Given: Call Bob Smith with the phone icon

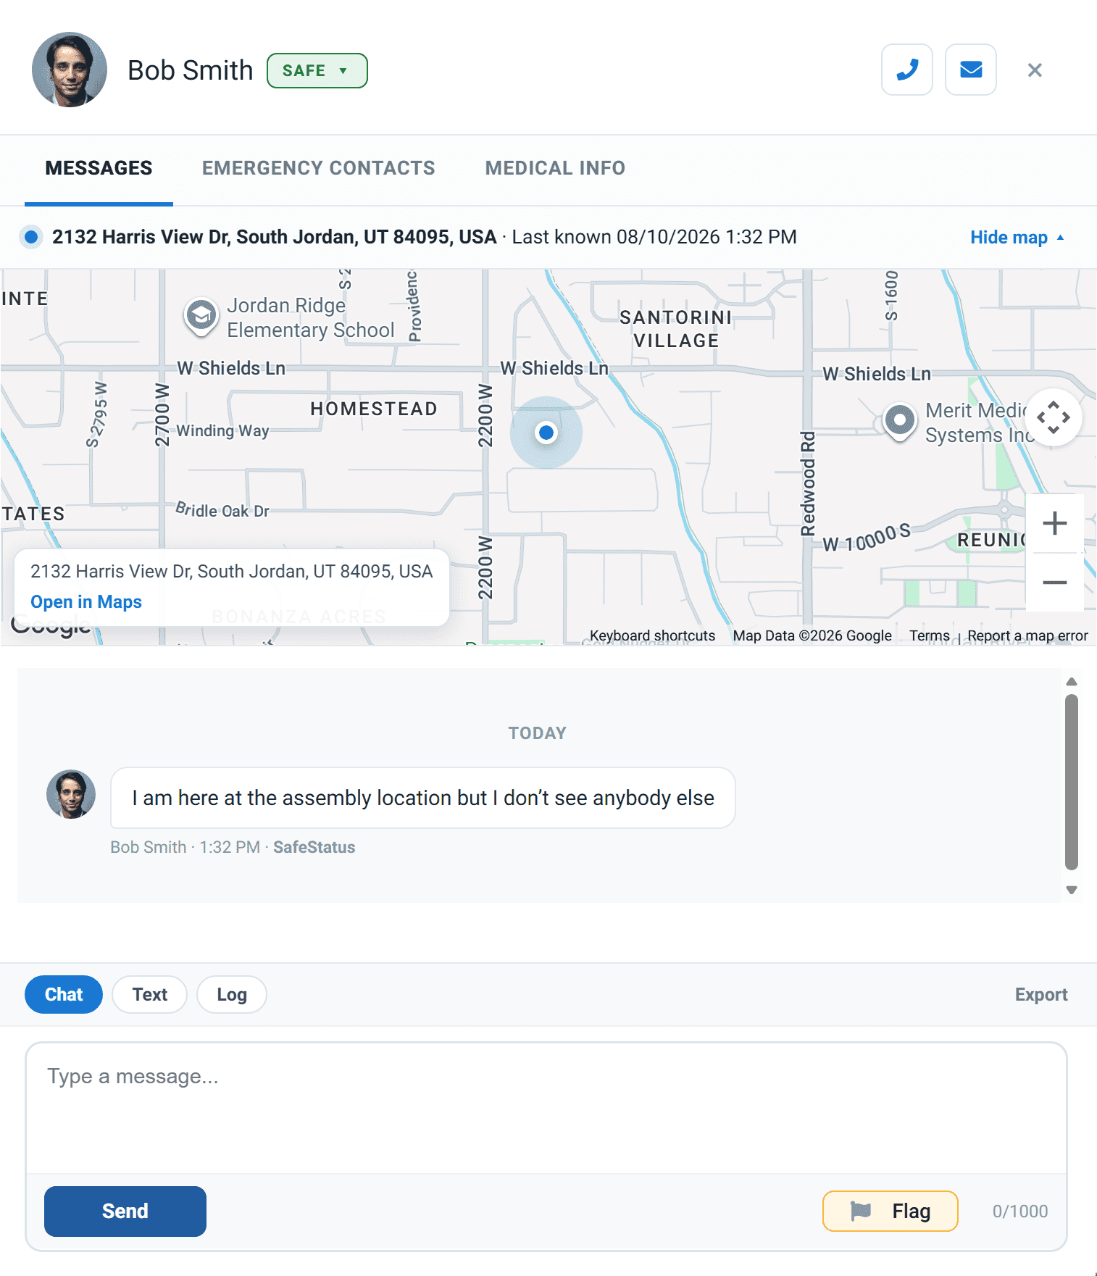Looking at the screenshot, I should (x=906, y=70).
